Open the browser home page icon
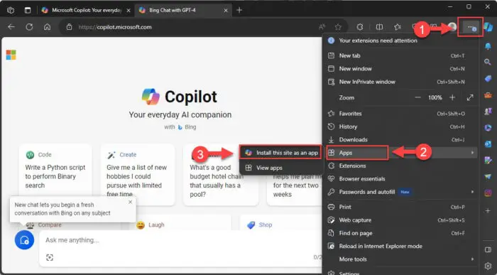Screen dimensions: 497x275 coord(48,27)
